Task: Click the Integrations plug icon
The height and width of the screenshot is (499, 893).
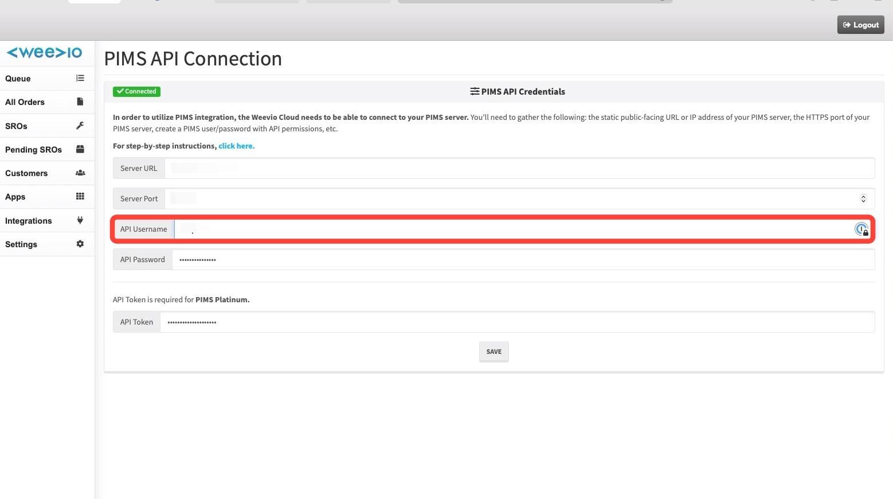Action: (80, 220)
